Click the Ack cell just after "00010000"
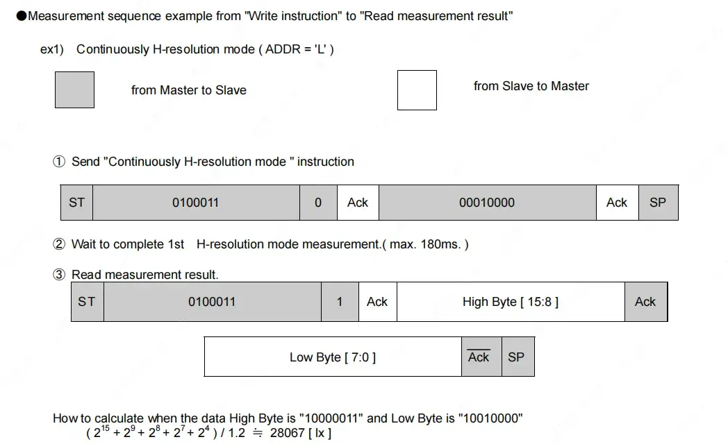 pos(617,203)
